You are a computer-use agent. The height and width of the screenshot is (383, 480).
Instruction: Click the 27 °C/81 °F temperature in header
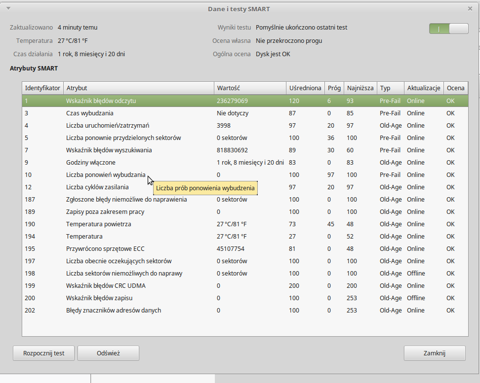[x=73, y=40]
